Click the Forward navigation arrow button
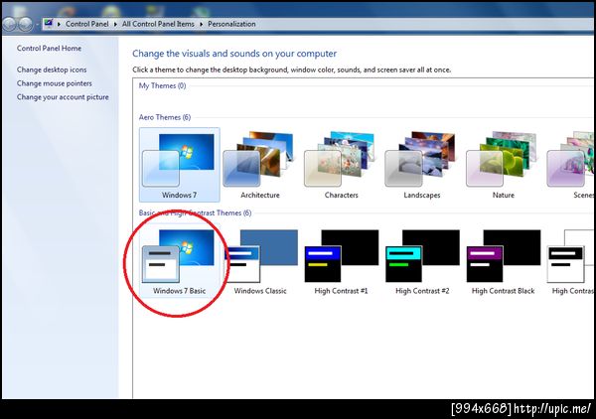596x419 pixels. 26,24
